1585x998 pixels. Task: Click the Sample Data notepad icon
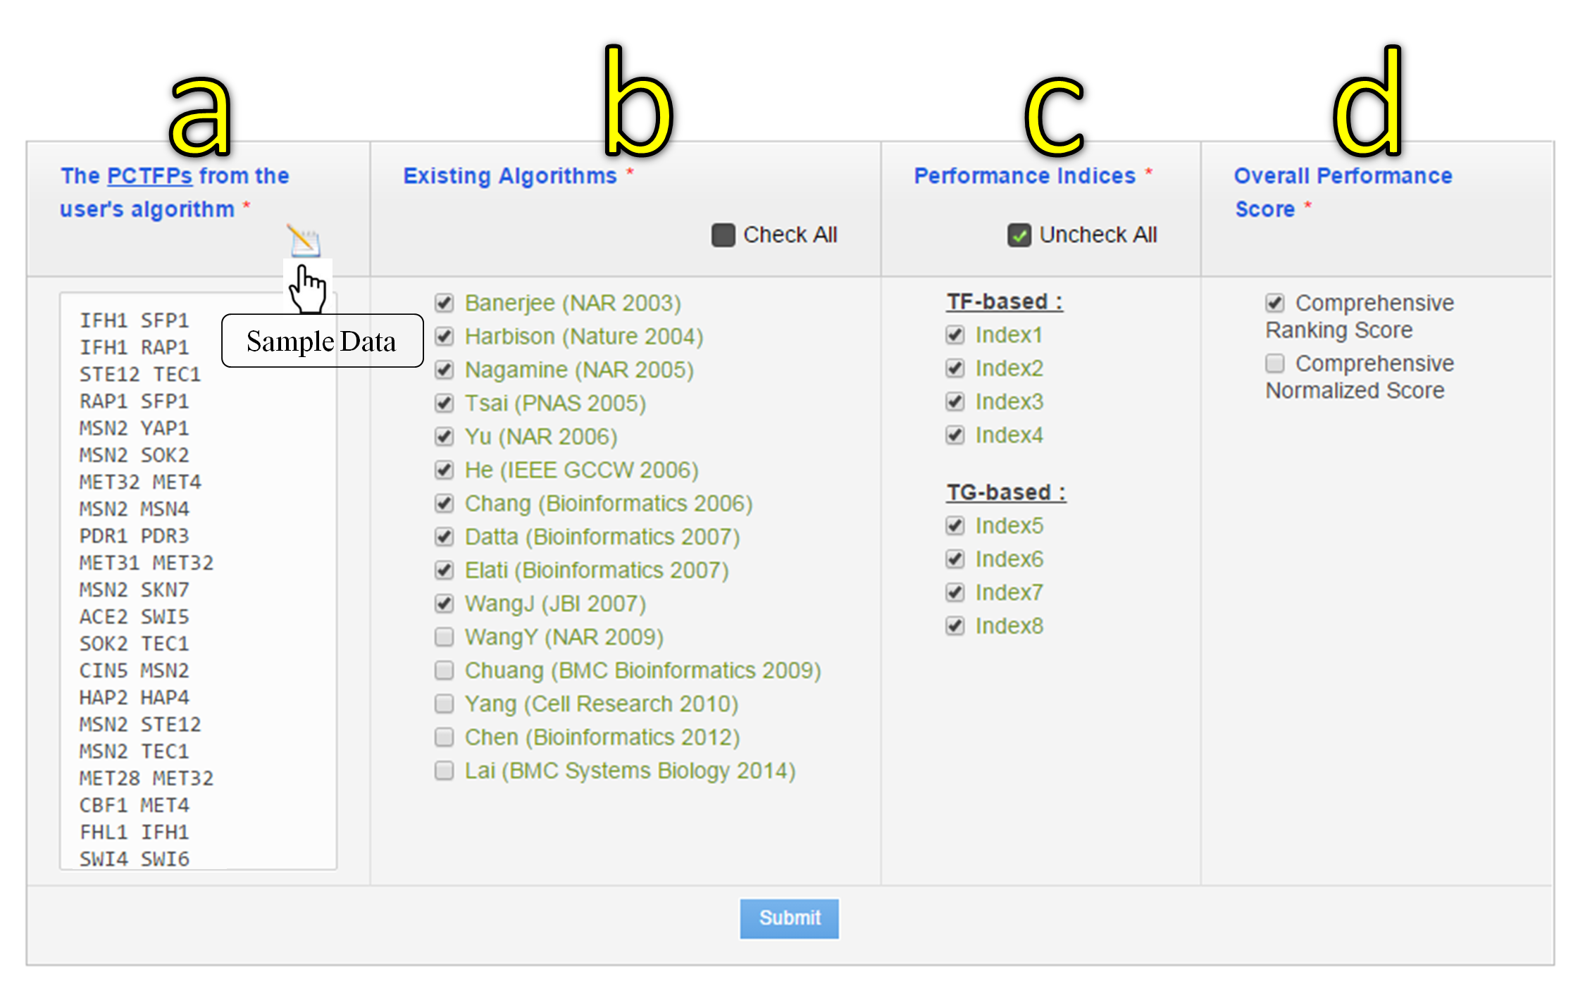click(x=304, y=240)
